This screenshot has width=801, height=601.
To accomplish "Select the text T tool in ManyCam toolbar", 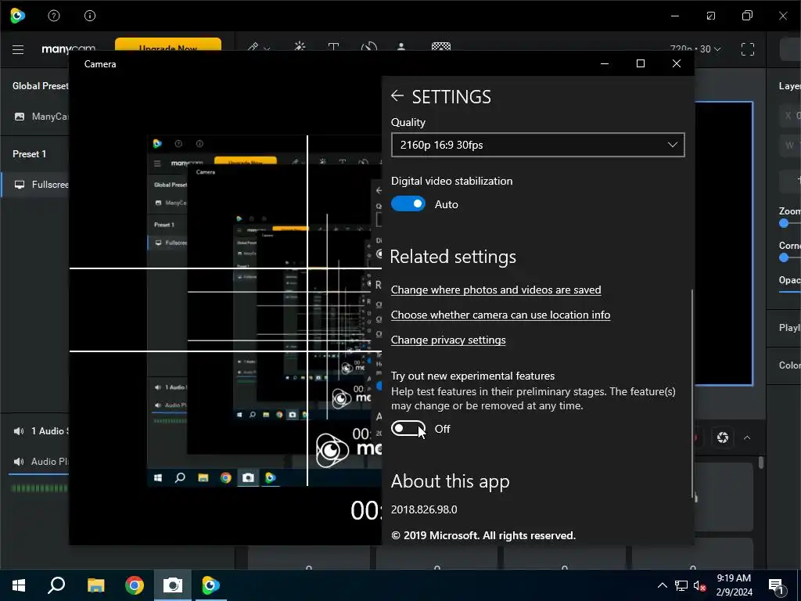I will click(x=333, y=47).
